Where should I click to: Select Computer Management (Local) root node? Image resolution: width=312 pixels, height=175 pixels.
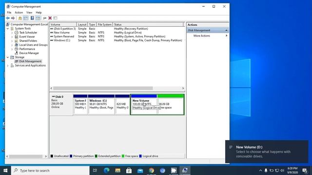[x=29, y=24]
